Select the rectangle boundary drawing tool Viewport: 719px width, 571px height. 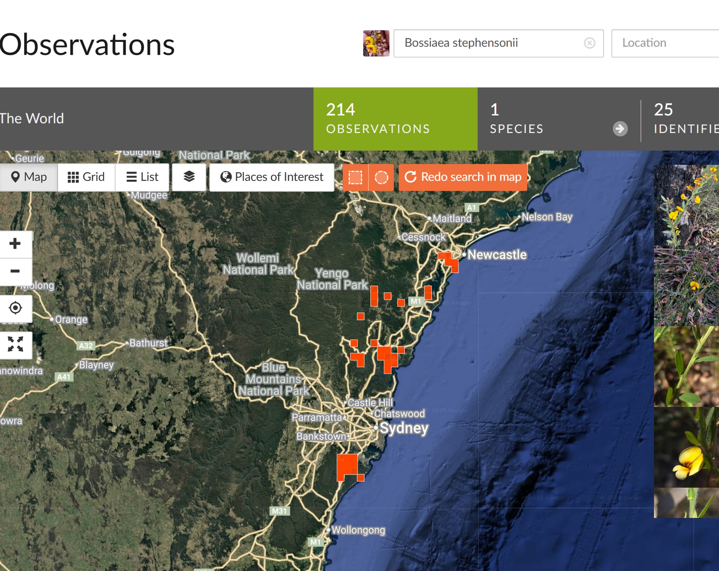tap(355, 177)
